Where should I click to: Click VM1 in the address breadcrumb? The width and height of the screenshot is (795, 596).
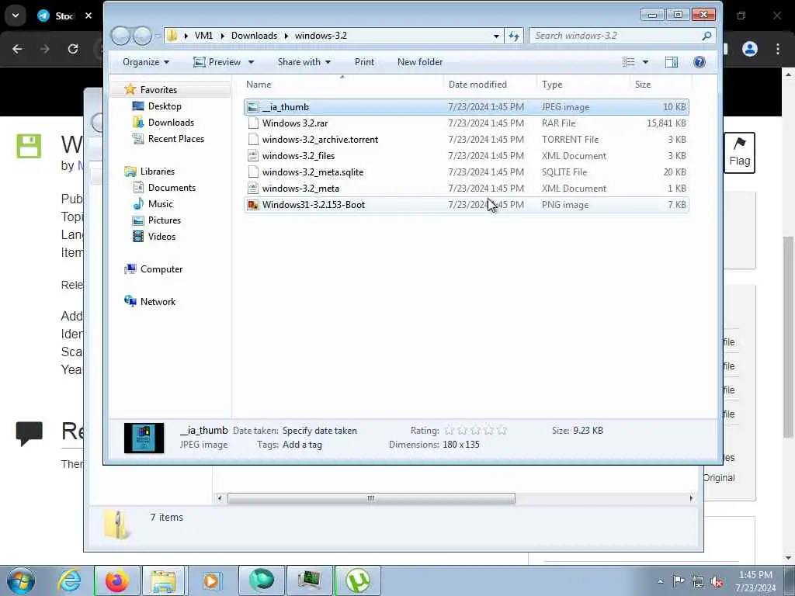203,36
